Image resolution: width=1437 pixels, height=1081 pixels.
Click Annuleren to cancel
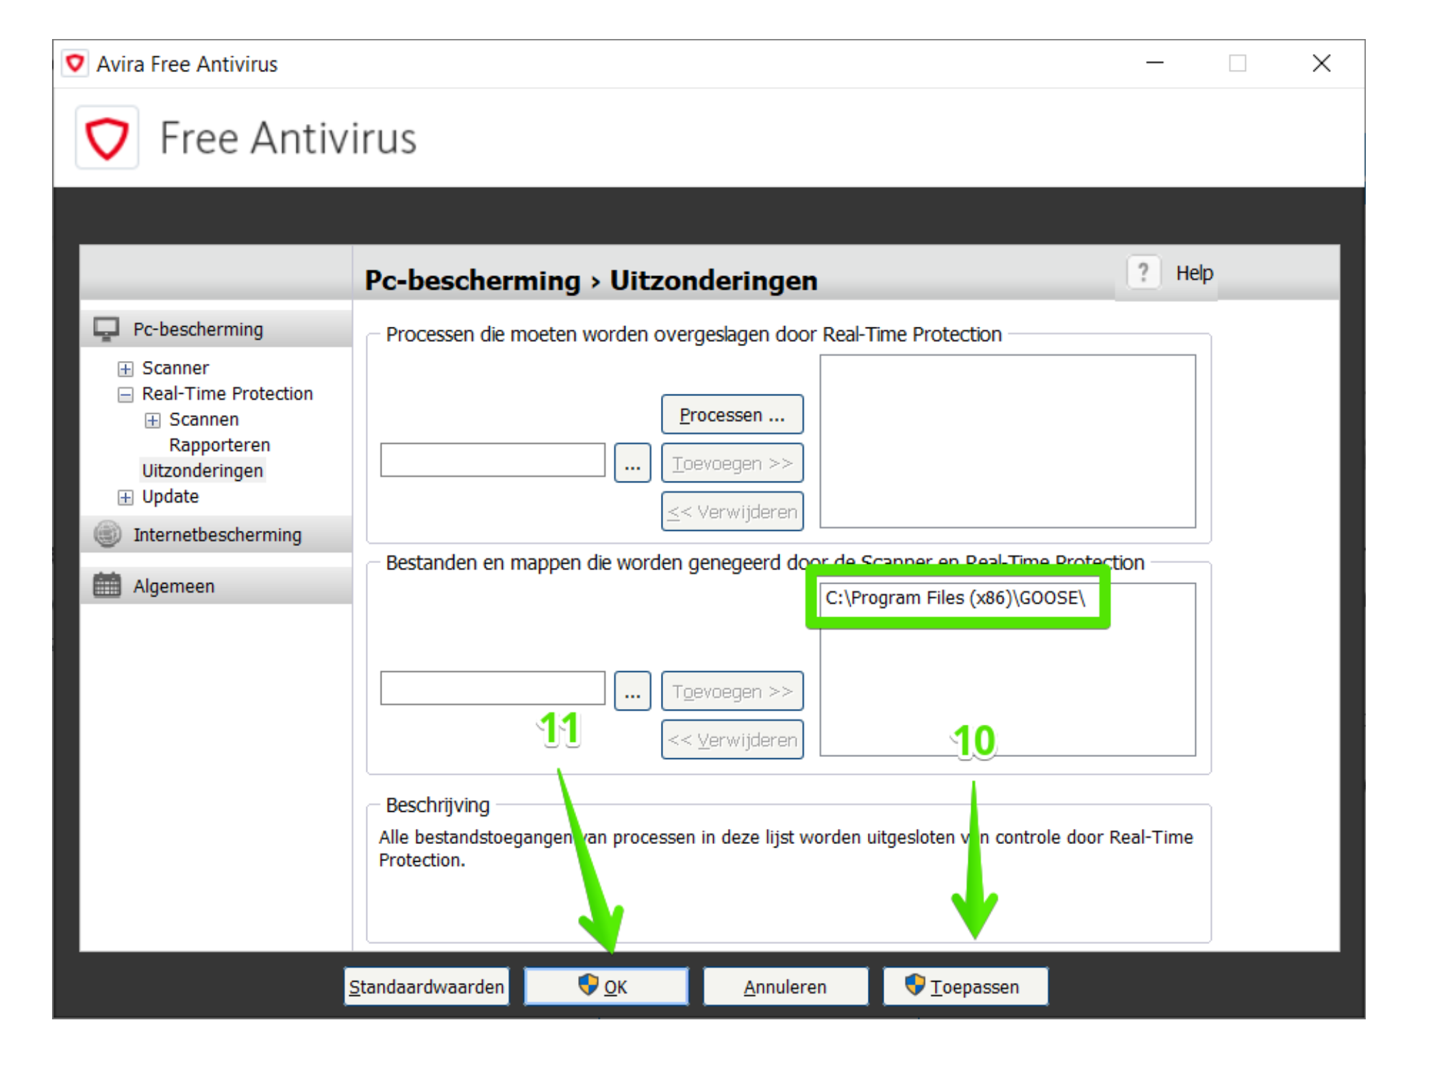[785, 986]
